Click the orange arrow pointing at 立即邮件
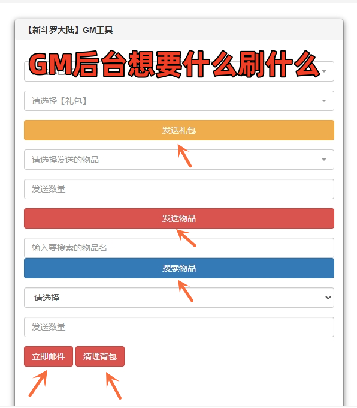The height and width of the screenshot is (408, 357). click(38, 383)
